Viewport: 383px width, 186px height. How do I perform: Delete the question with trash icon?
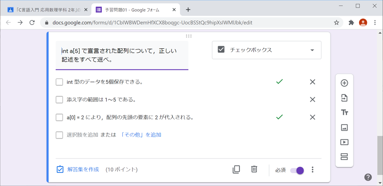(254, 169)
